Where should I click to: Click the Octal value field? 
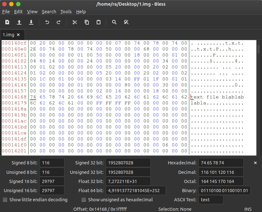(221, 181)
